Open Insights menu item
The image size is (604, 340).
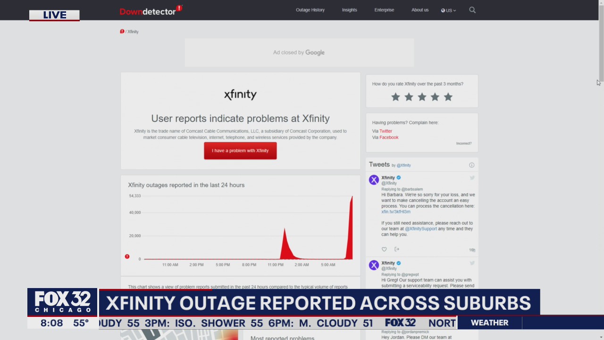tap(350, 10)
